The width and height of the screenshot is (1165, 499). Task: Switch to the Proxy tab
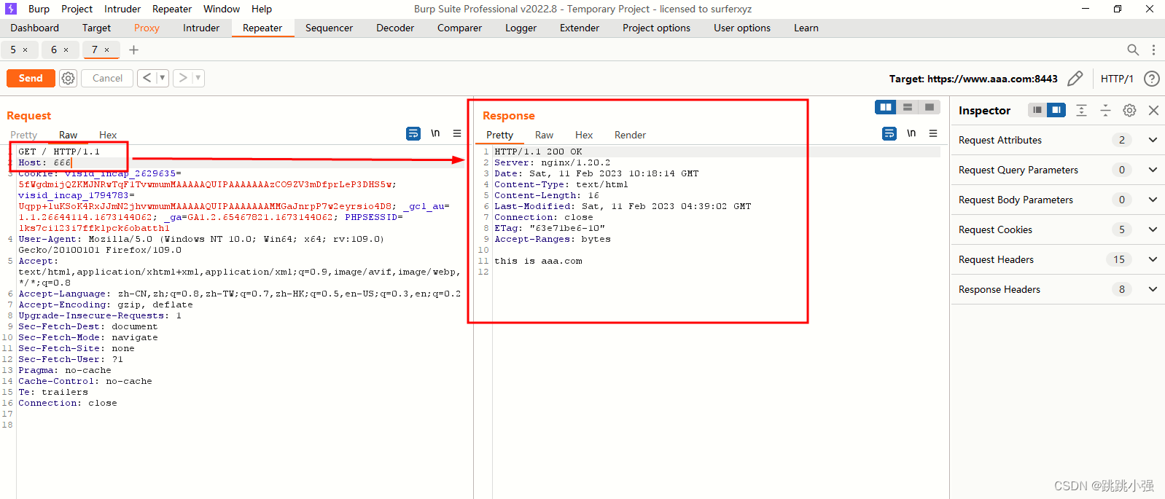coord(147,28)
